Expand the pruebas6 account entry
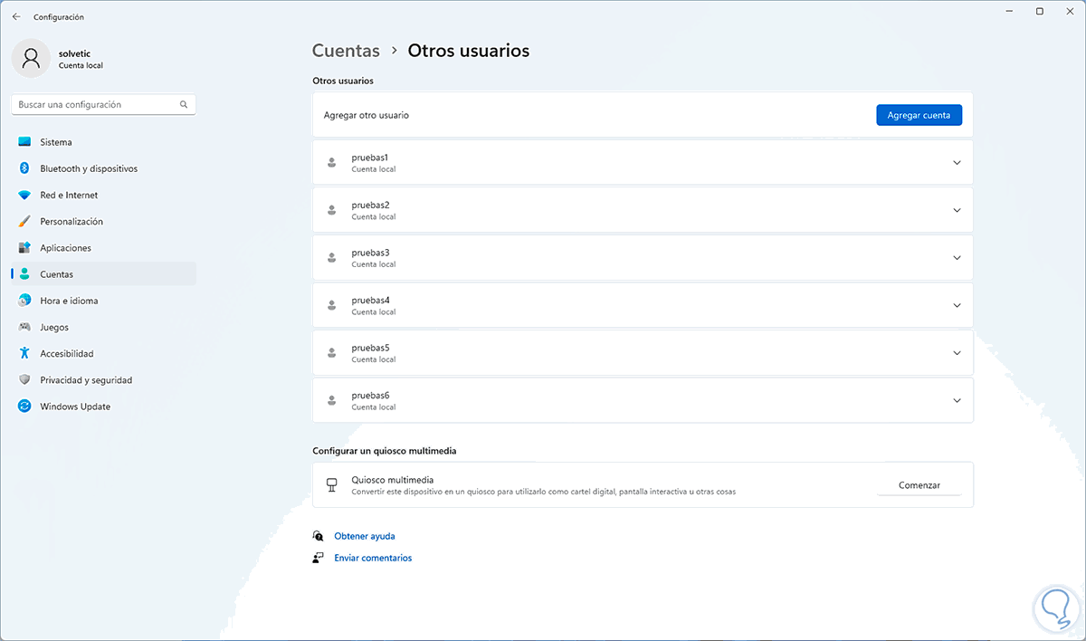The height and width of the screenshot is (641, 1086). click(957, 399)
